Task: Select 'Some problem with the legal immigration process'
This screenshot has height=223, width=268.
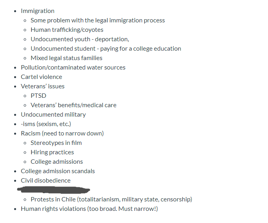Action: 98,20
